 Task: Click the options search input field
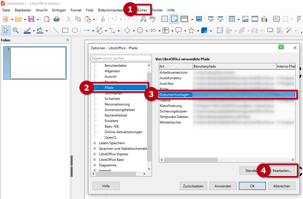(121, 58)
